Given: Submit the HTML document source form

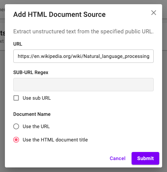Looking at the screenshot, I should tap(145, 158).
